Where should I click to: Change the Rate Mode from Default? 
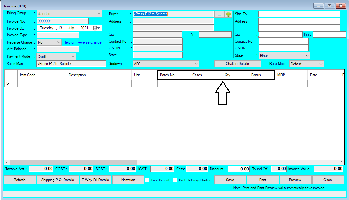point(320,64)
